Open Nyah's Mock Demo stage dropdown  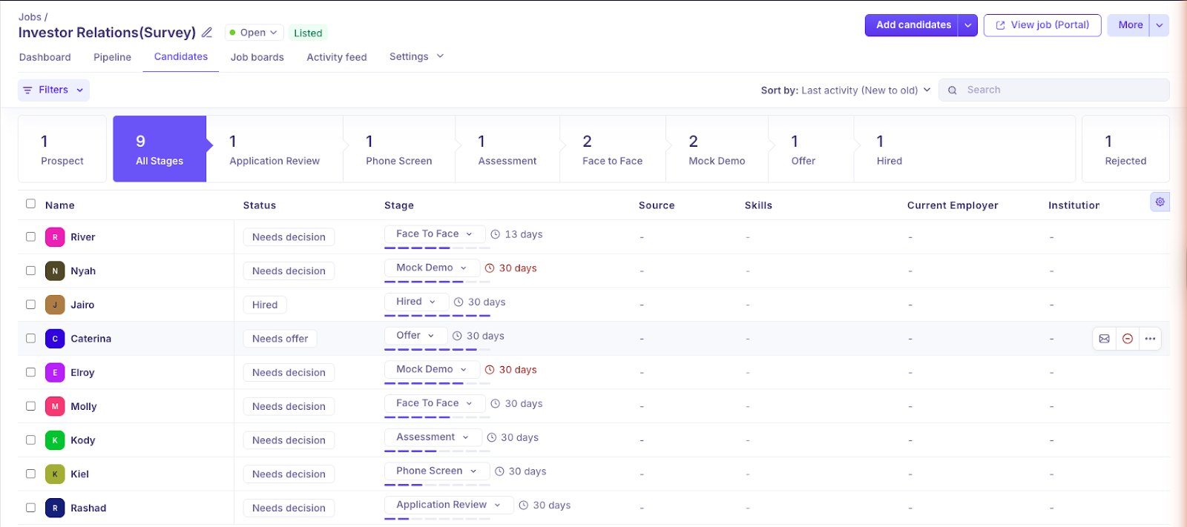pyautogui.click(x=432, y=268)
